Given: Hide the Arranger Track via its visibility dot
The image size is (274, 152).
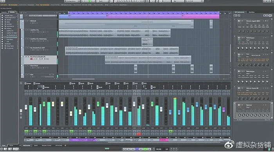Looking at the screenshot, I should point(2,16).
